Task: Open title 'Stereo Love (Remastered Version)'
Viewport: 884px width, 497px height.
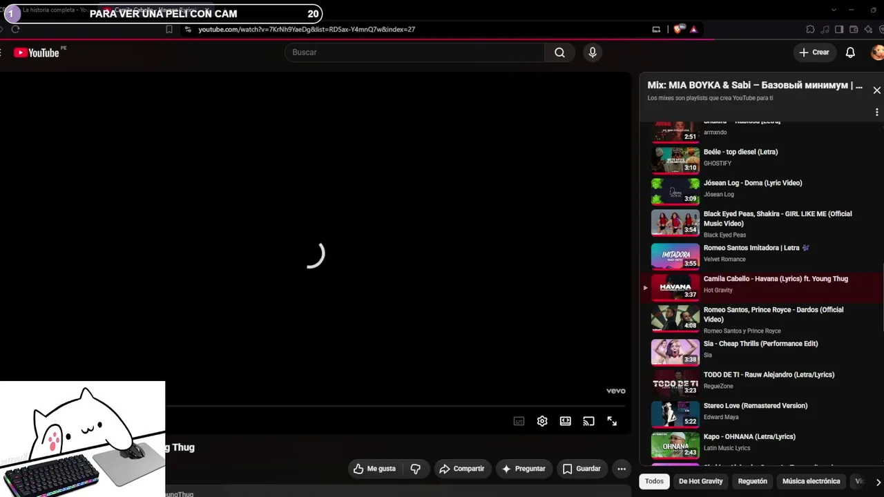Action: [756, 406]
